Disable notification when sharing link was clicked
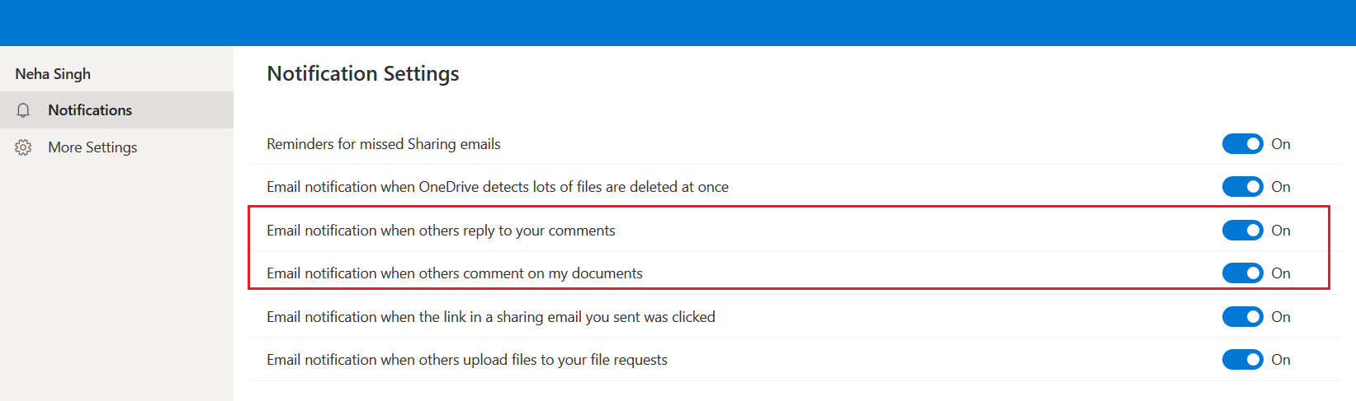 click(1242, 317)
